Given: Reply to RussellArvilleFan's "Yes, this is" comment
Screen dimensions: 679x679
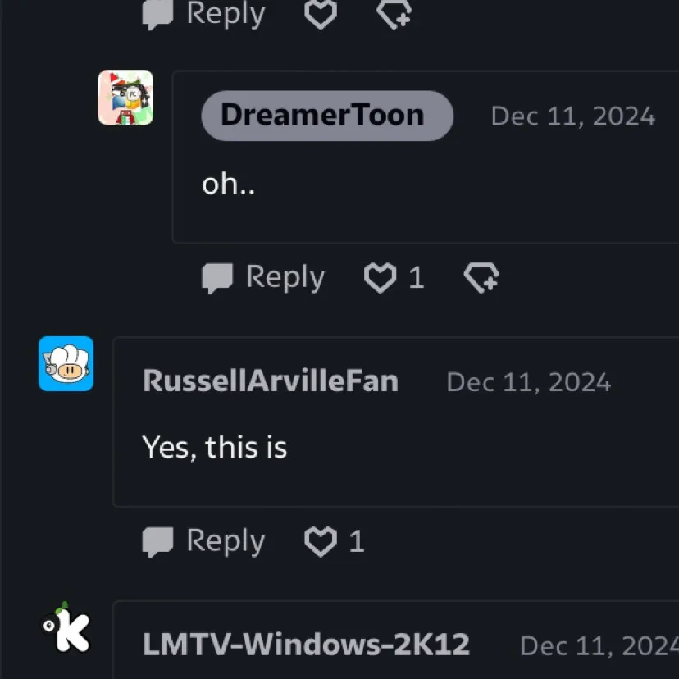Looking at the screenshot, I should 203,541.
